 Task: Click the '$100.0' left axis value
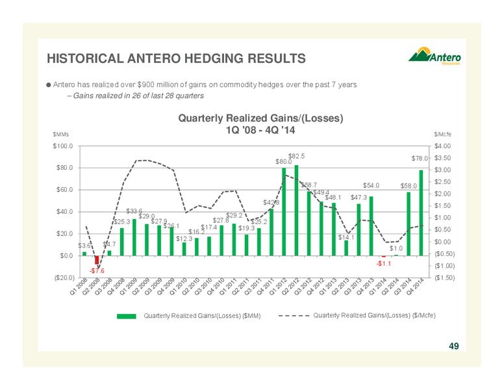(x=63, y=146)
